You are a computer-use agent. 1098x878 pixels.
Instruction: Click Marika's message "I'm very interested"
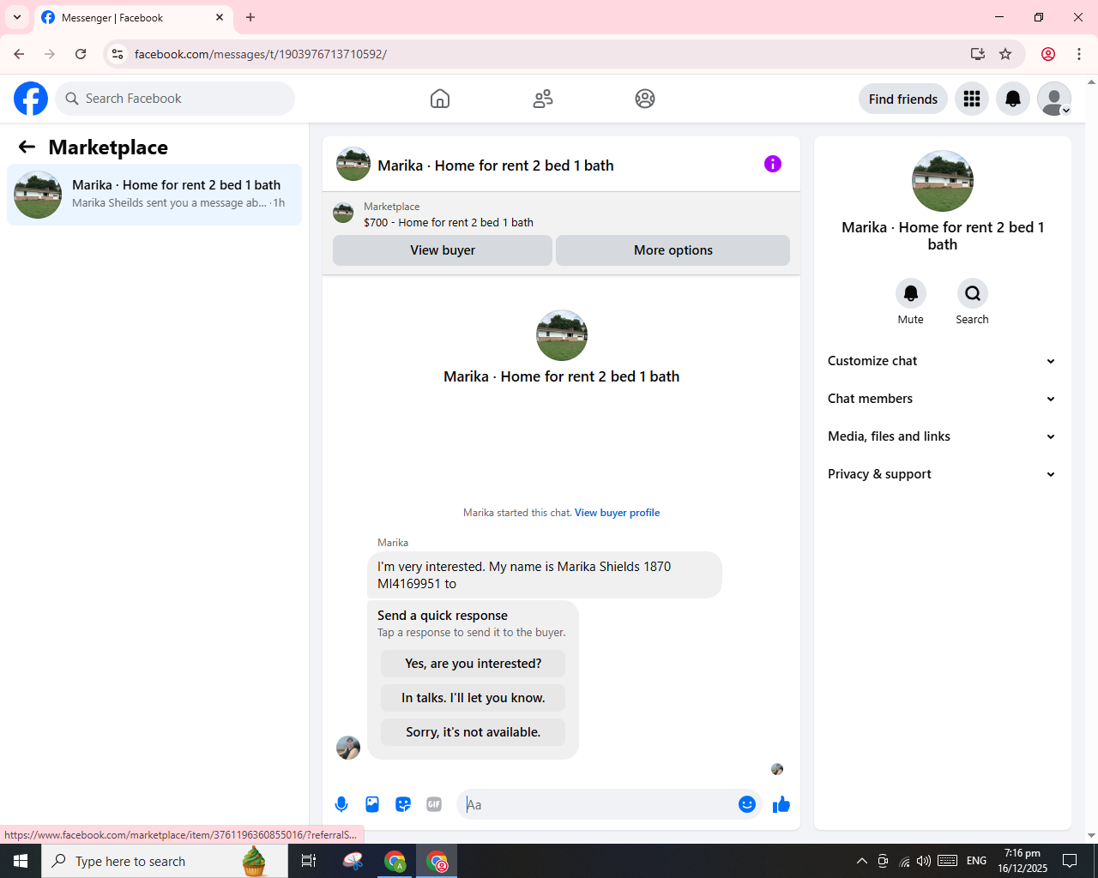[x=545, y=575]
